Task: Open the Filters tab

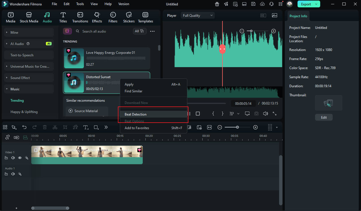Action: click(x=113, y=18)
